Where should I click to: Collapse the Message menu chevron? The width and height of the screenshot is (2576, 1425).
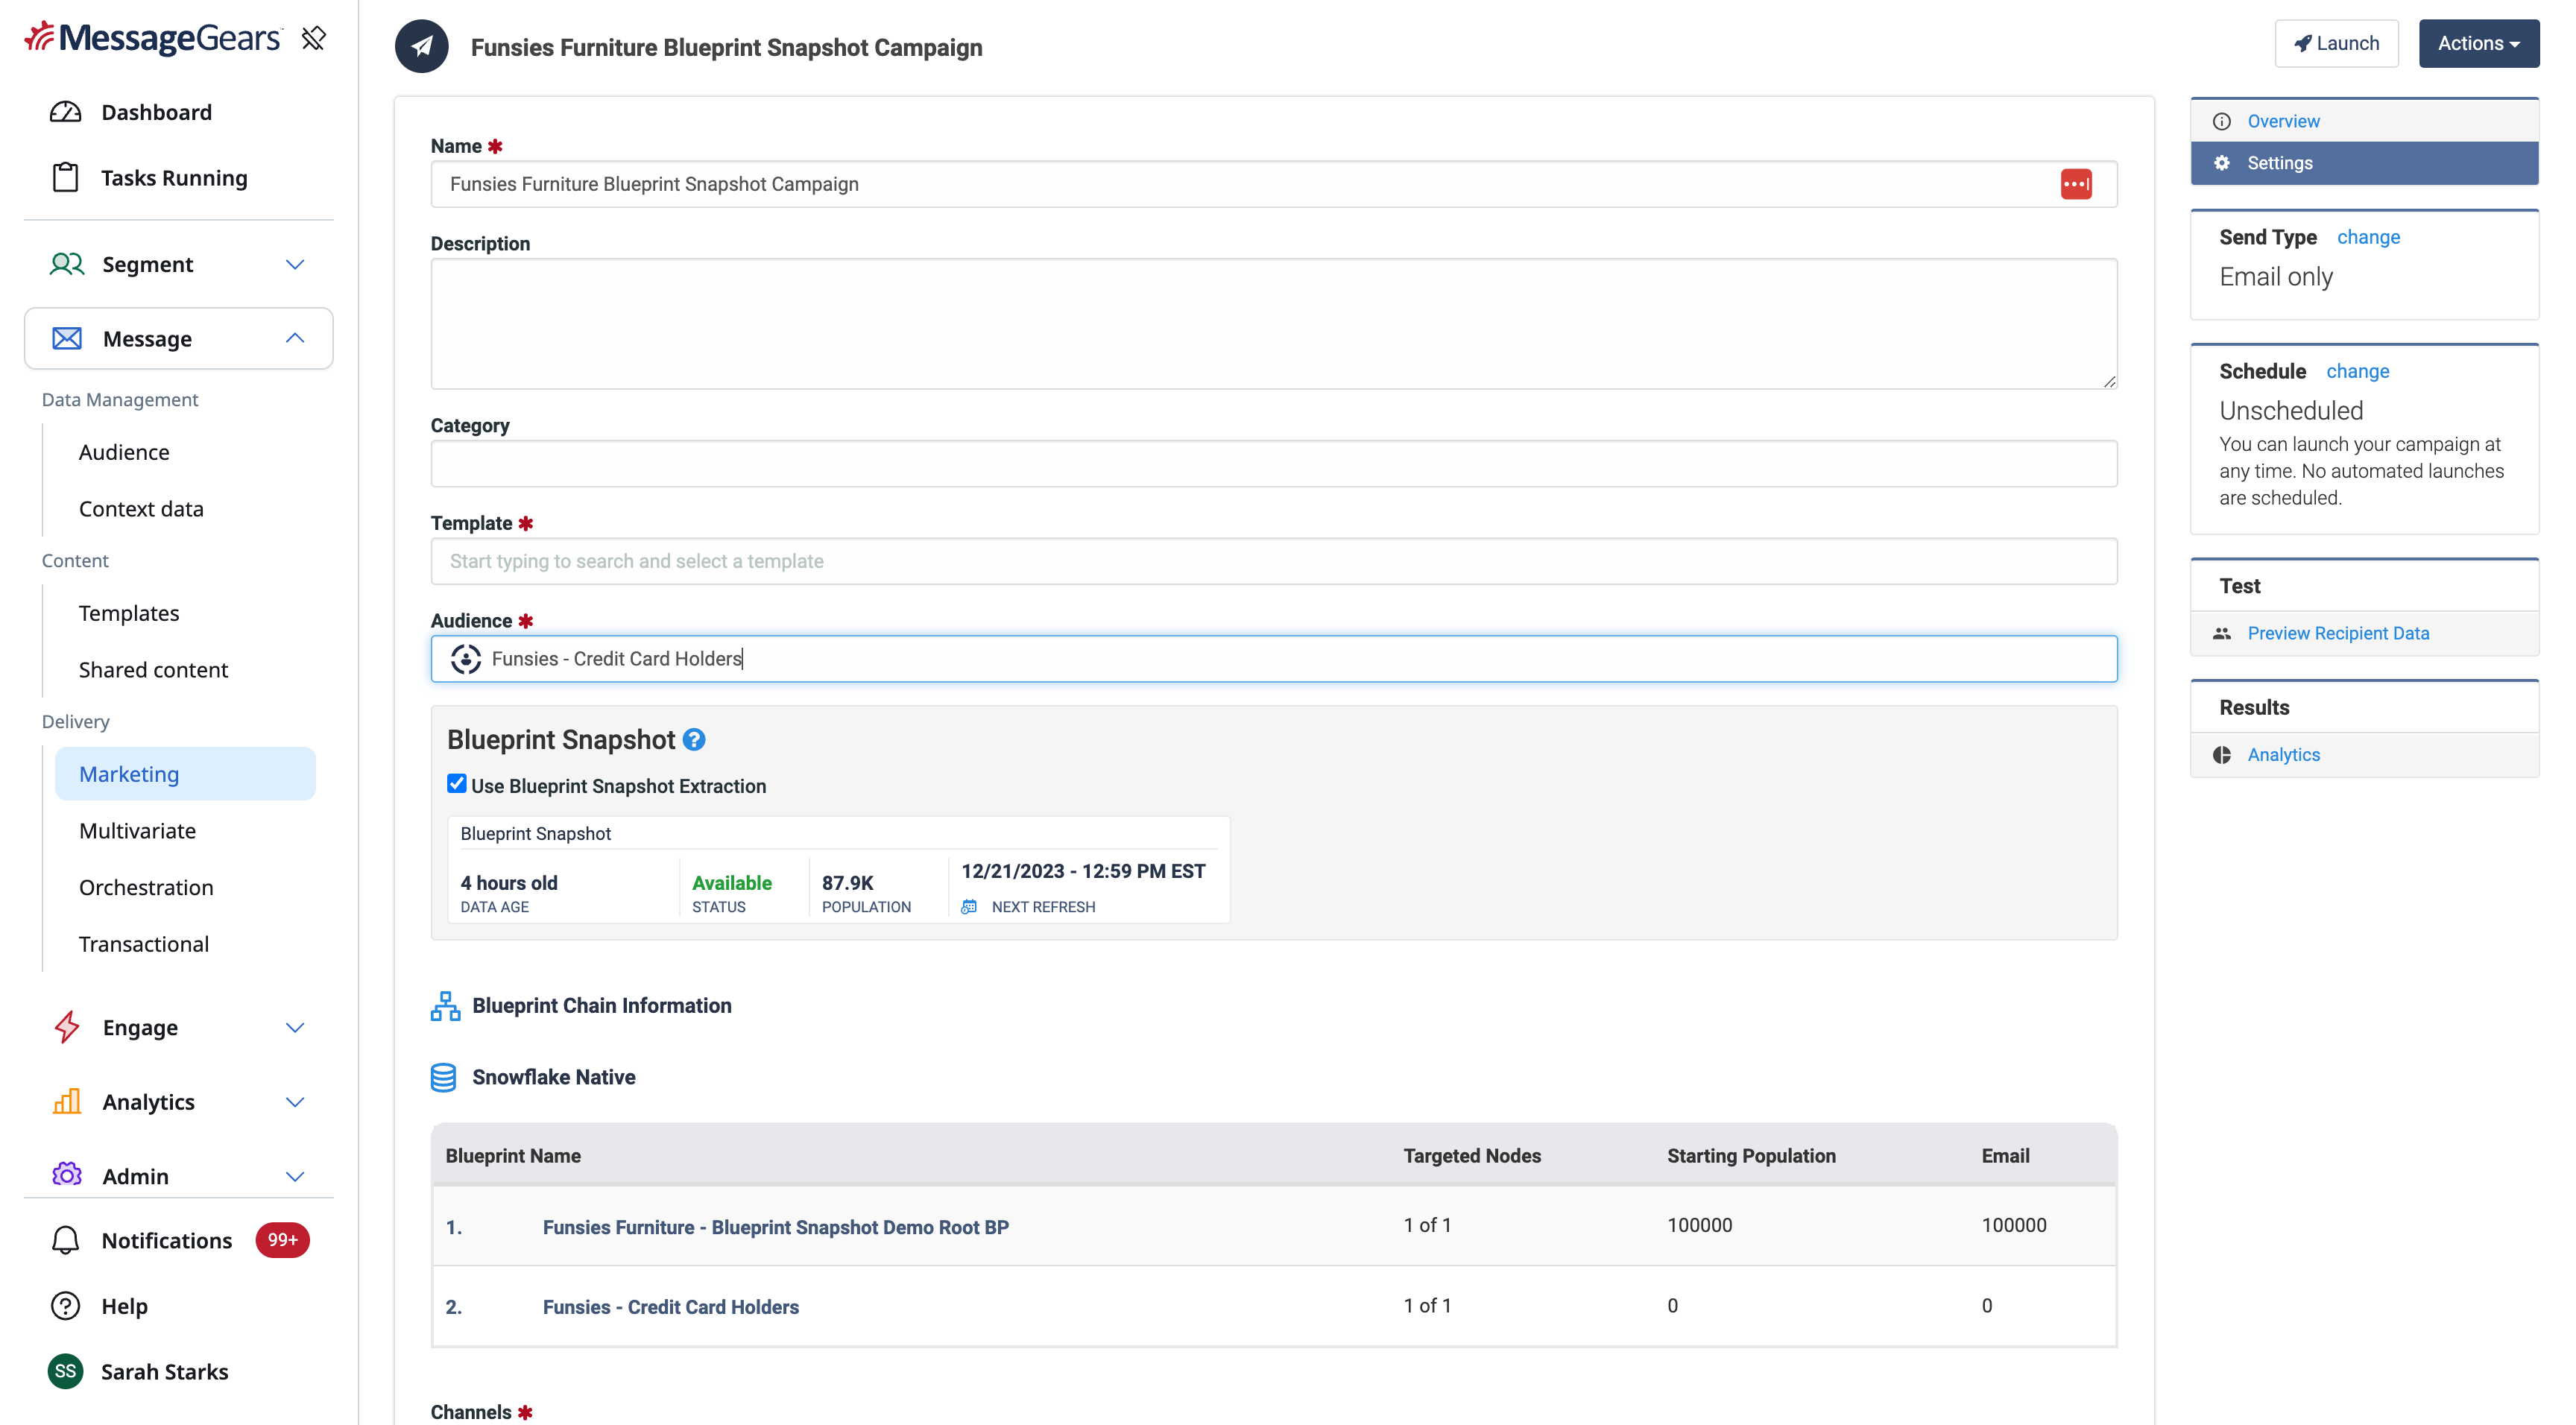click(295, 339)
